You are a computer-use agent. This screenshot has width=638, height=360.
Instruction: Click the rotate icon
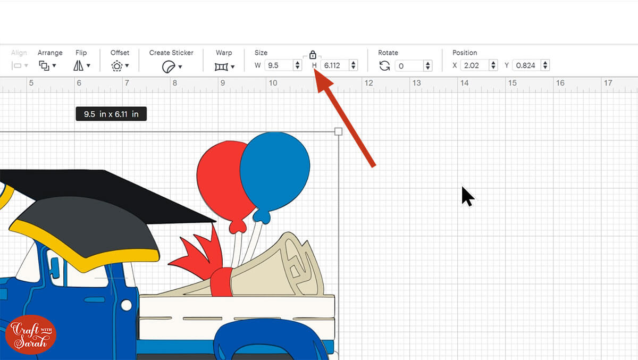click(x=384, y=66)
